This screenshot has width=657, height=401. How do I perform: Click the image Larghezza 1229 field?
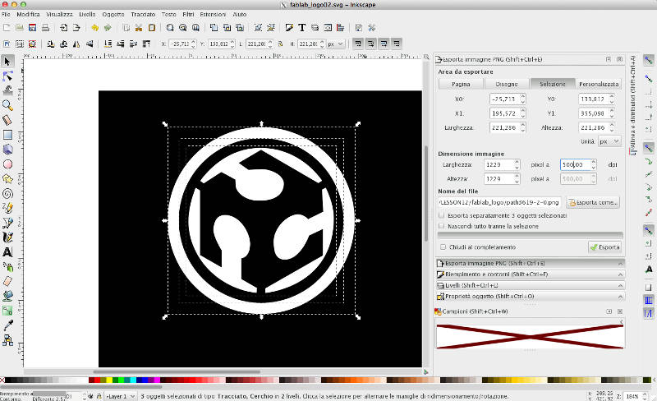click(498, 165)
